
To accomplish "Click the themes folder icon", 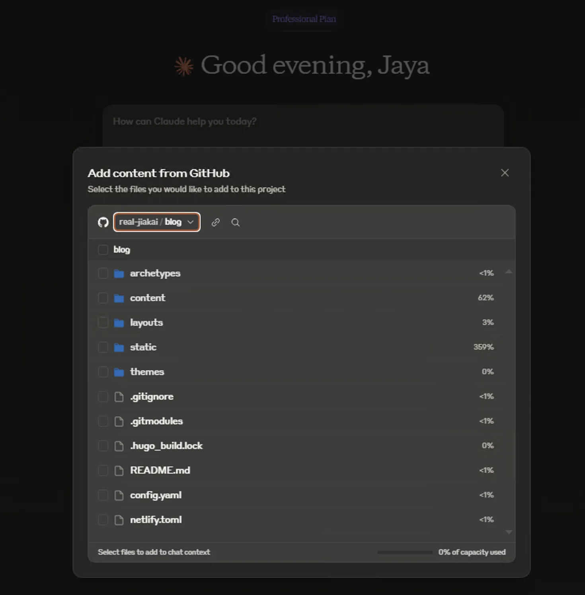I will [x=119, y=372].
